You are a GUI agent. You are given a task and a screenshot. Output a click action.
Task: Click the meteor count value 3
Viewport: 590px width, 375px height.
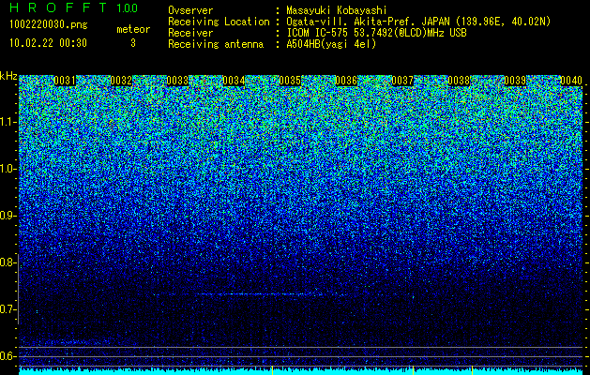133,43
